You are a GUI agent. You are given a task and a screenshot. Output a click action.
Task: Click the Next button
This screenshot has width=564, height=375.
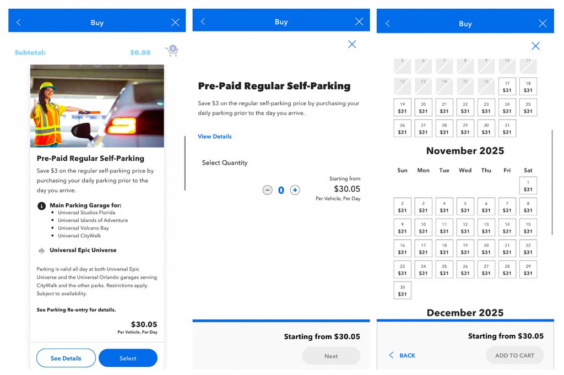point(331,356)
